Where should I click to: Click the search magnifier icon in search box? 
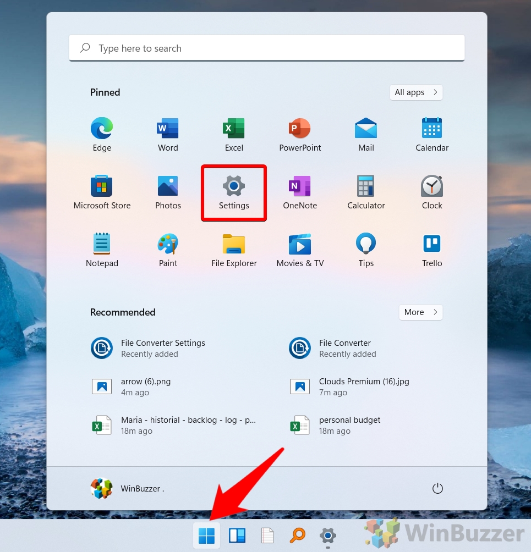click(85, 48)
